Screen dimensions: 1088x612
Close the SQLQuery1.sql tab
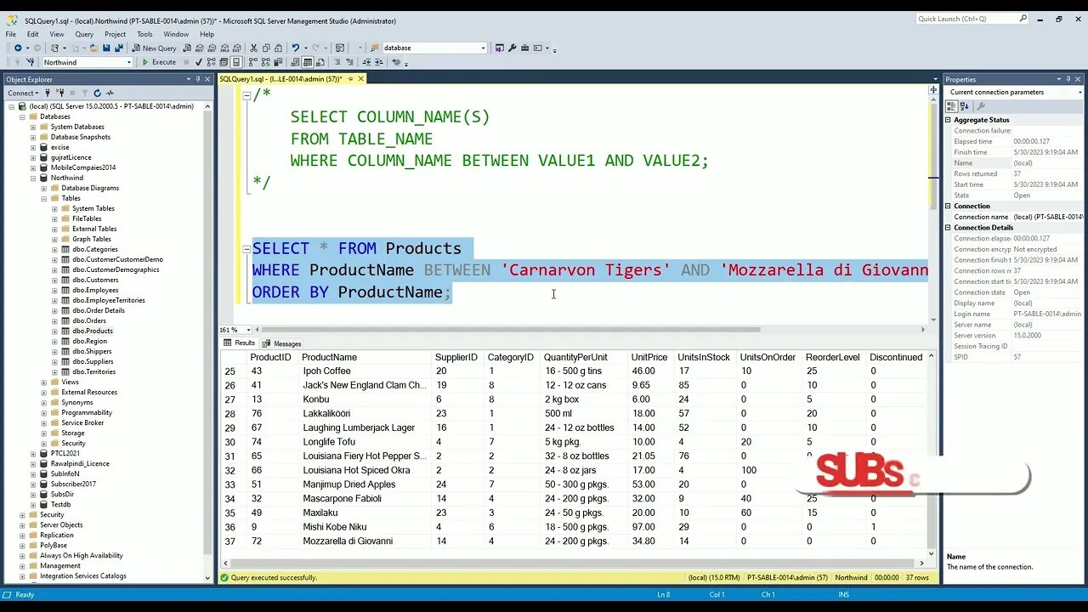point(360,79)
